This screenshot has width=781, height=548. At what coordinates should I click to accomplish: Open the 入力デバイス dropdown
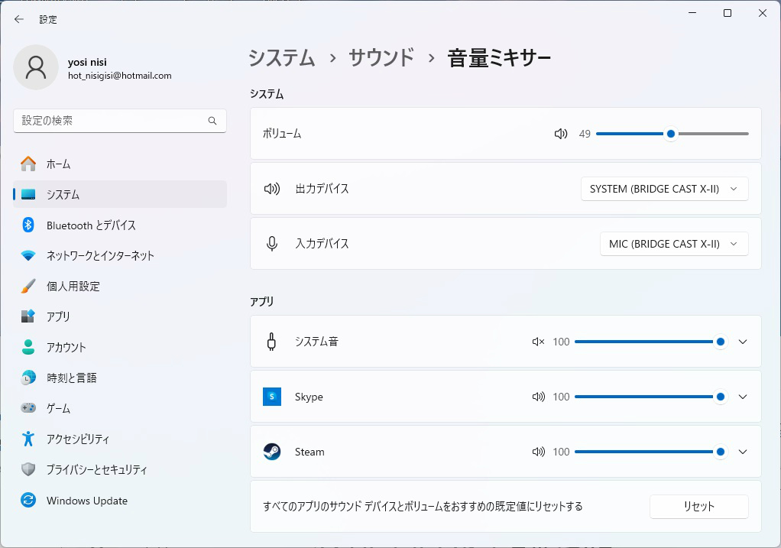pos(673,244)
